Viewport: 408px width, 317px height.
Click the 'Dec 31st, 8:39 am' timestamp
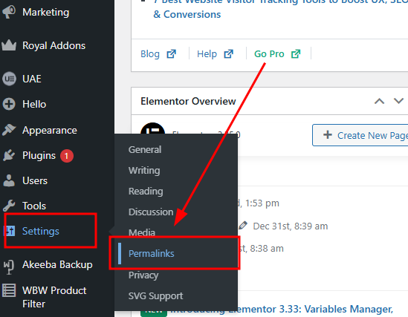pos(291,226)
